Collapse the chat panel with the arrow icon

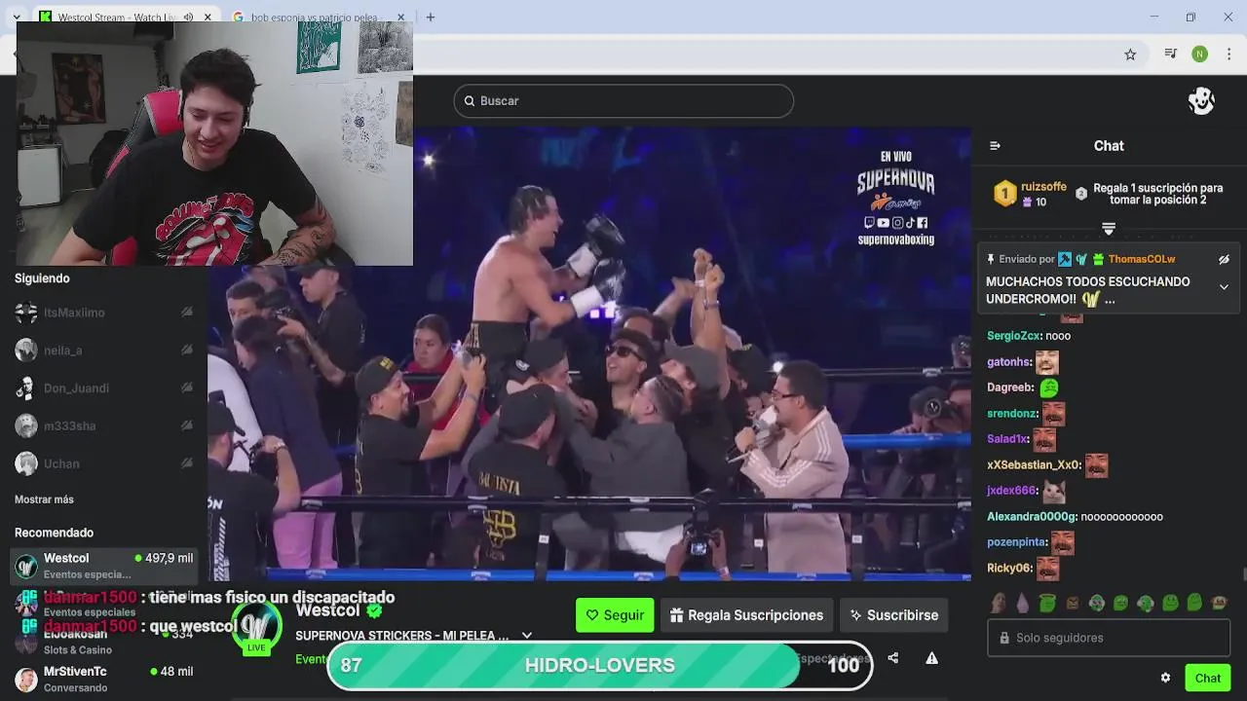click(995, 145)
